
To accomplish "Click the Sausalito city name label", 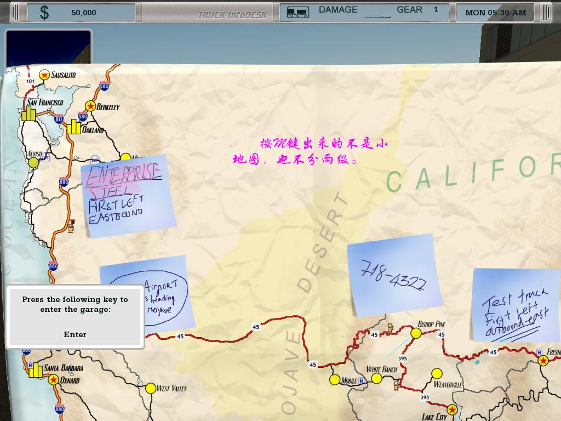I will pos(64,75).
